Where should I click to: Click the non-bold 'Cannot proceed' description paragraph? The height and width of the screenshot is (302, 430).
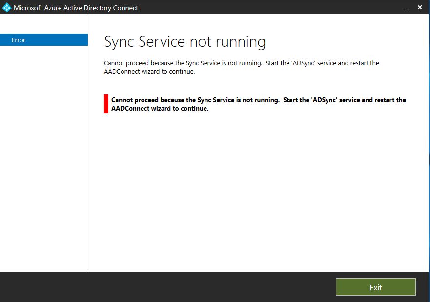click(241, 67)
